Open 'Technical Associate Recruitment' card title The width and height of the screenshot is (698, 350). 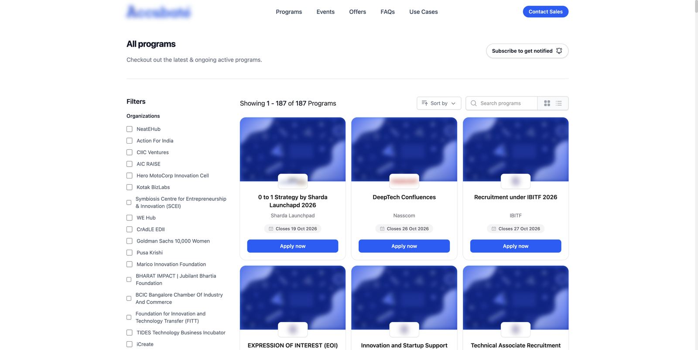click(x=516, y=346)
